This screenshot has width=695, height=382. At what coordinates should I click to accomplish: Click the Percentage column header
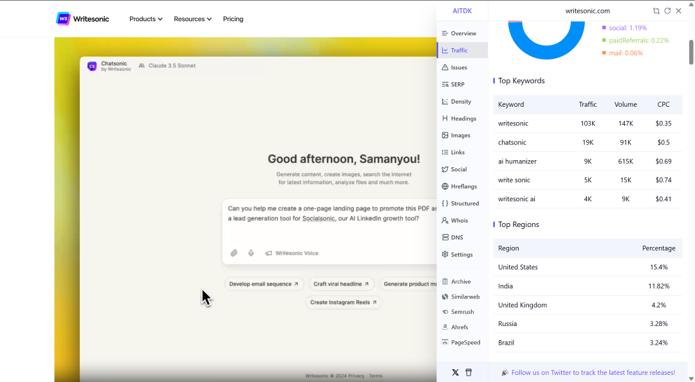click(659, 248)
